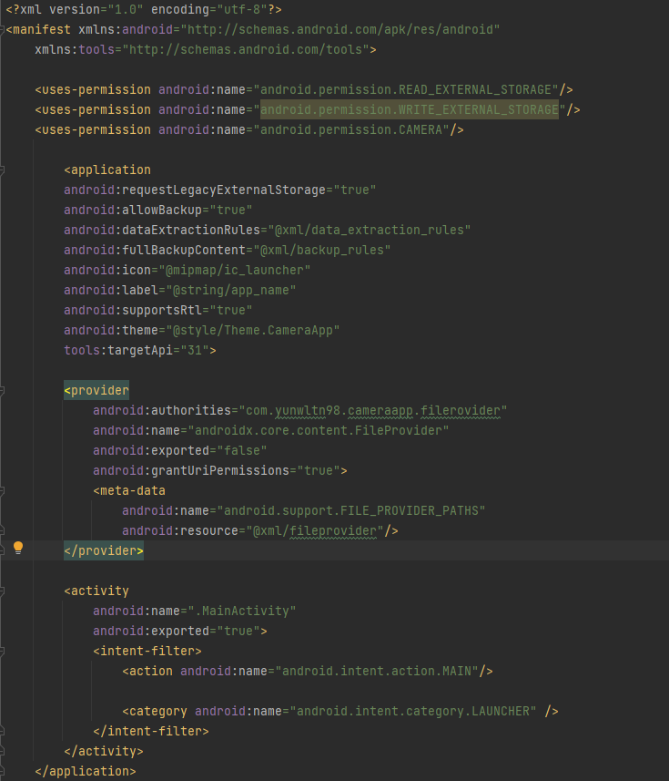
Task: Click READ_EXTERNAL_STORAGE permission string
Action: click(x=406, y=89)
